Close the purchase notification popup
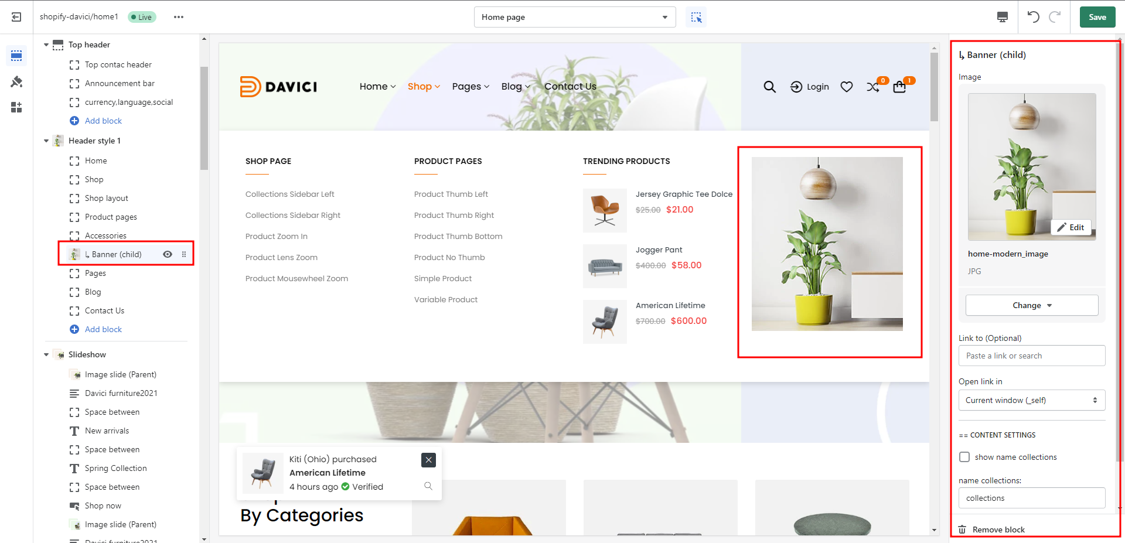1125x543 pixels. [428, 460]
